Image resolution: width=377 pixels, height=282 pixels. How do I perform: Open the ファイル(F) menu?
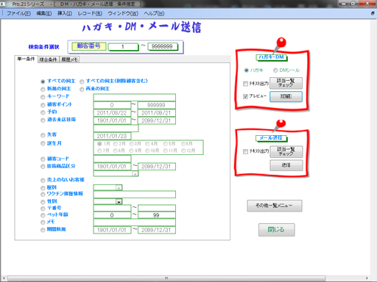click(18, 13)
